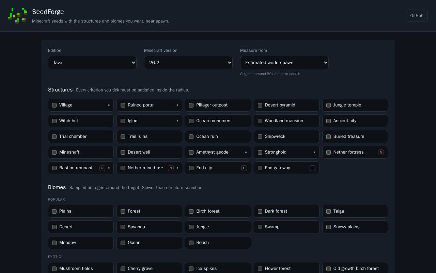Open the Edition dropdown

click(92, 63)
